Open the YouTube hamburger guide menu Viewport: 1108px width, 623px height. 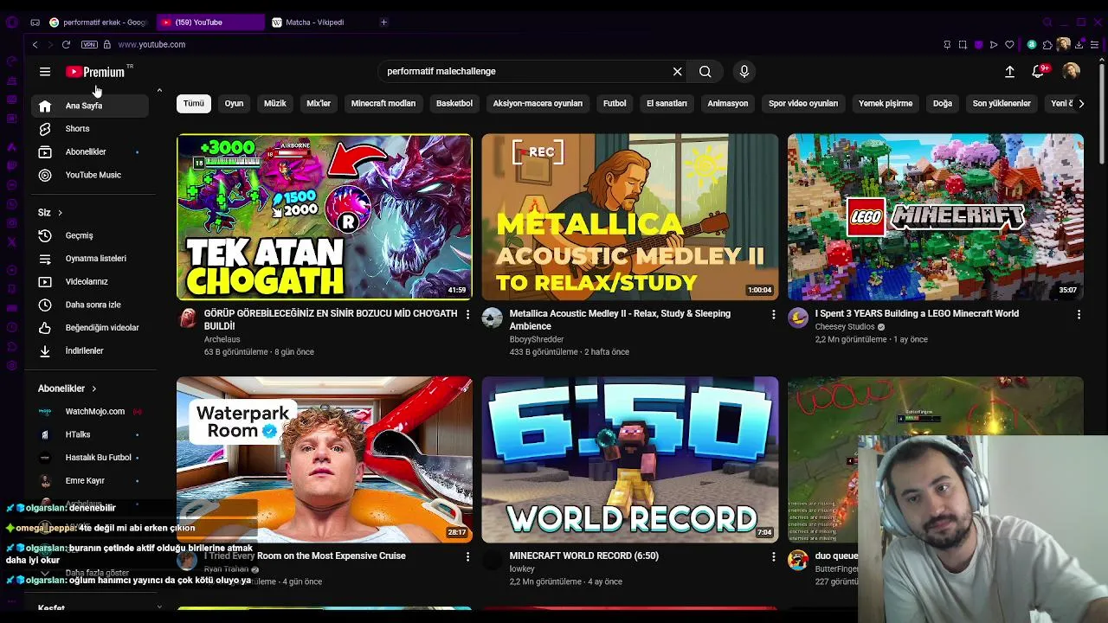[45, 72]
